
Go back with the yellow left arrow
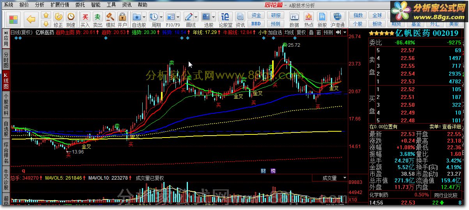31,19
